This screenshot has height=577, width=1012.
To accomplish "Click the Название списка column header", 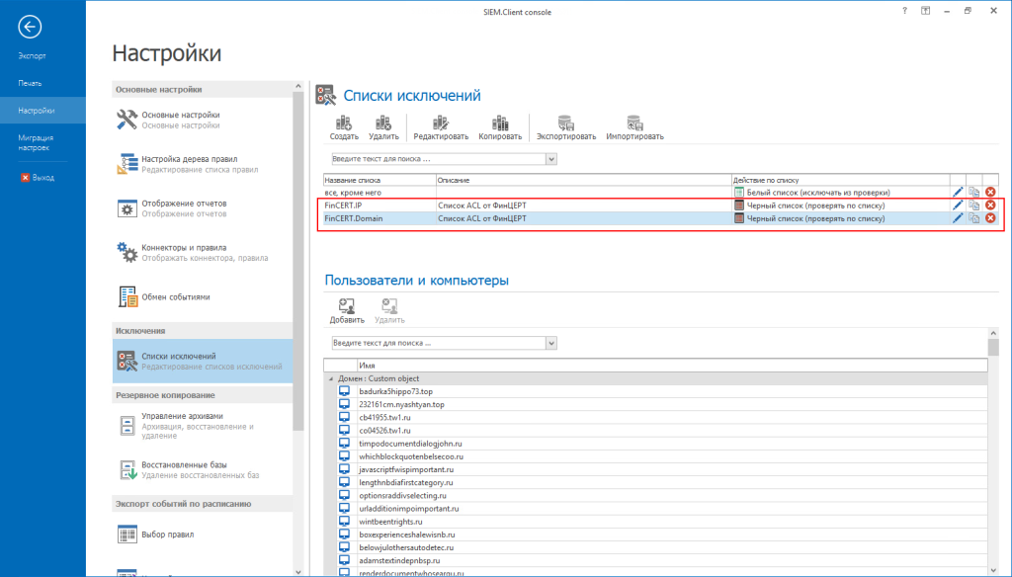I will (x=379, y=180).
